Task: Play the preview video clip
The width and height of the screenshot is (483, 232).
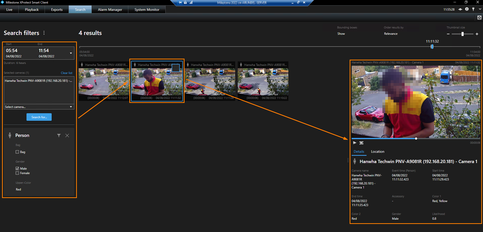Action: 355,143
